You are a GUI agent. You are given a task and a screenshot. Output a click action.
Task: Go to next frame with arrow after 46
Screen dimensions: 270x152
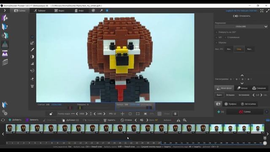[x=147, y=120]
